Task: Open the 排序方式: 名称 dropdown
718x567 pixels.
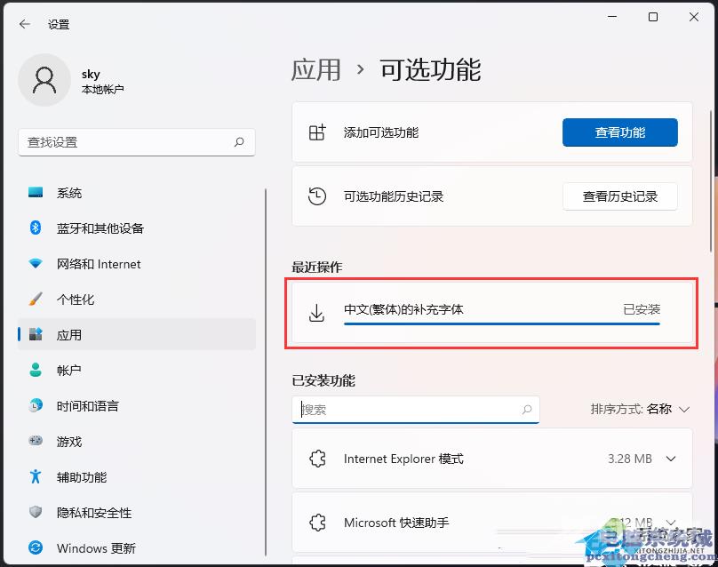Action: click(x=640, y=409)
